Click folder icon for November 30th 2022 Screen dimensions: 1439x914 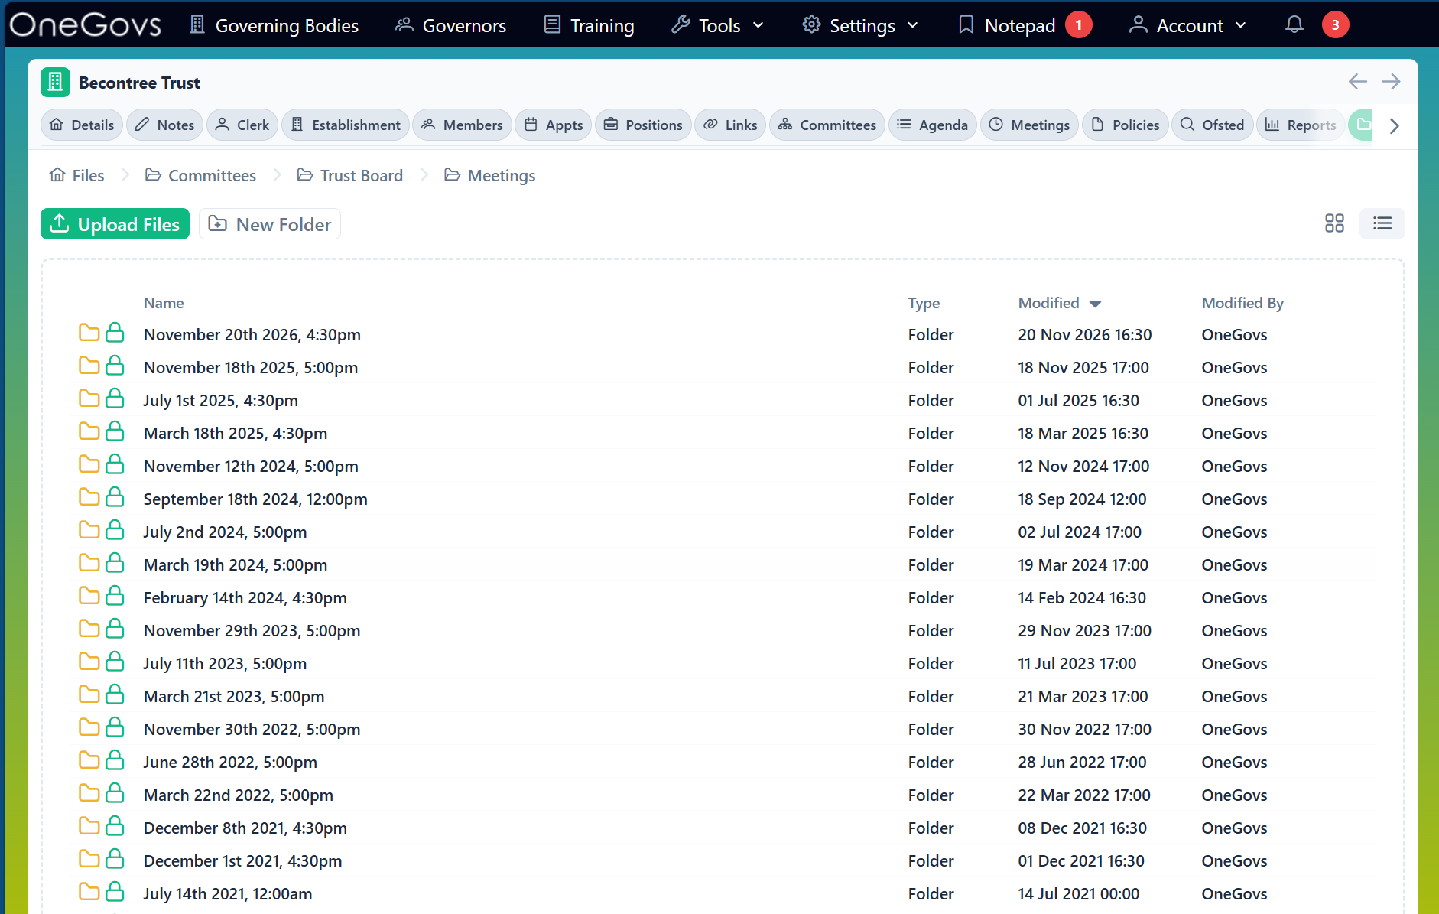(89, 727)
